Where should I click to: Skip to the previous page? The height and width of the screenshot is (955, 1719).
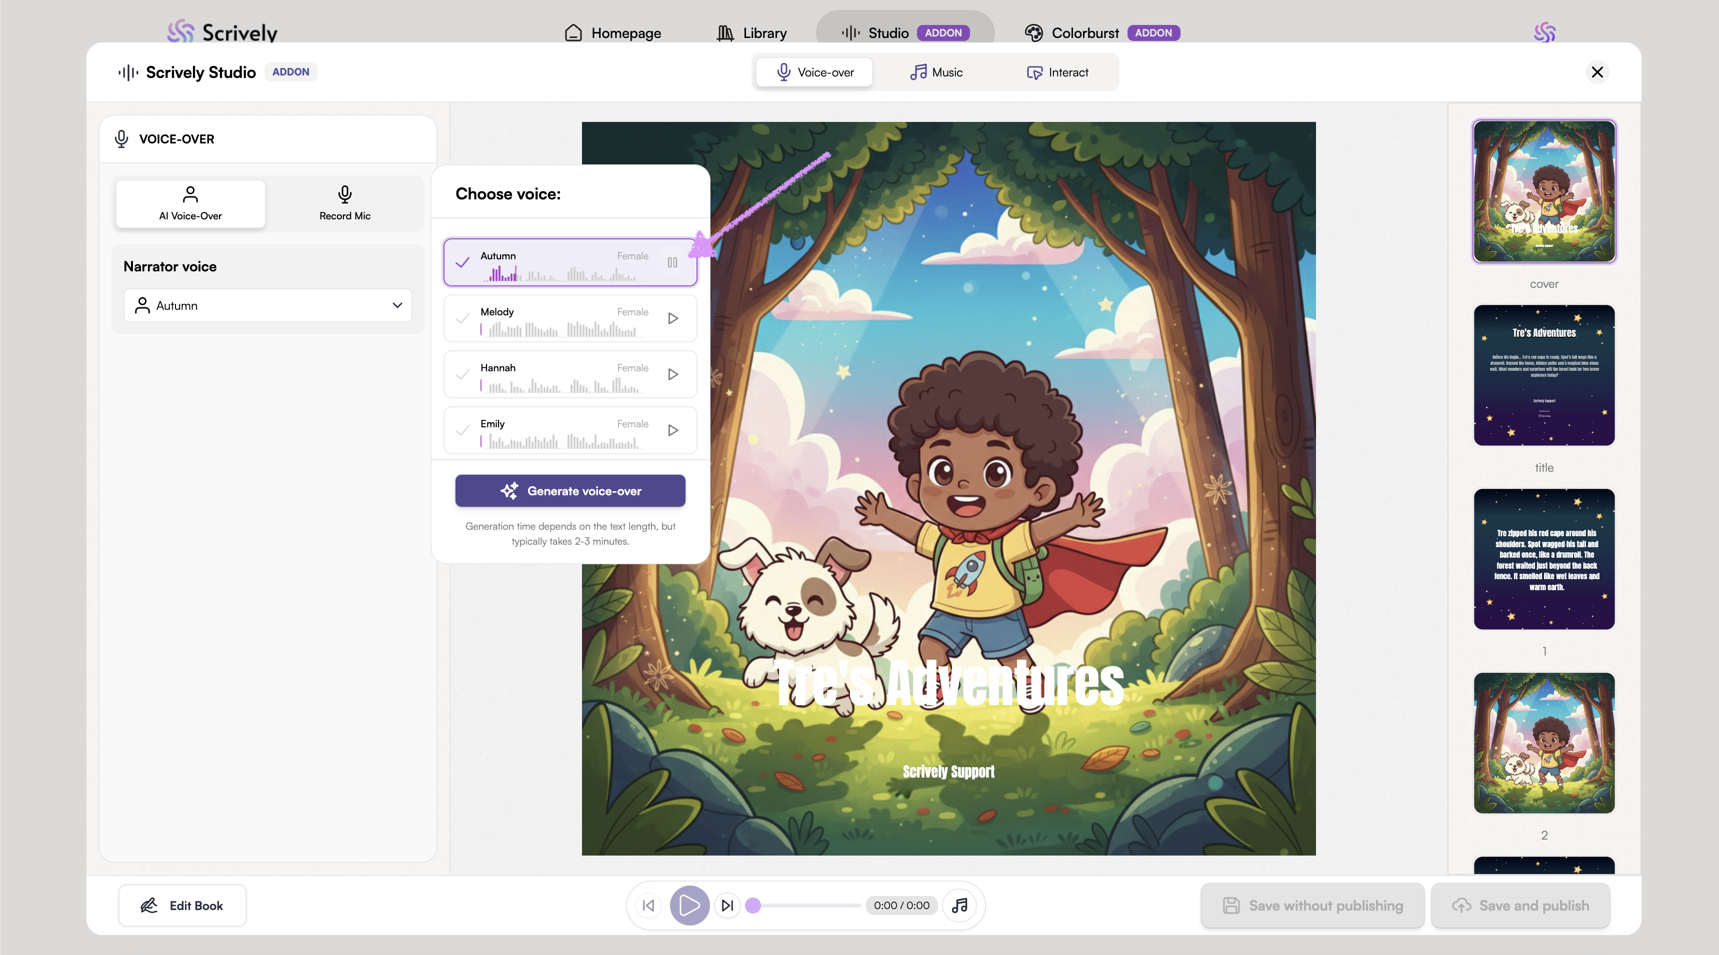click(x=648, y=906)
